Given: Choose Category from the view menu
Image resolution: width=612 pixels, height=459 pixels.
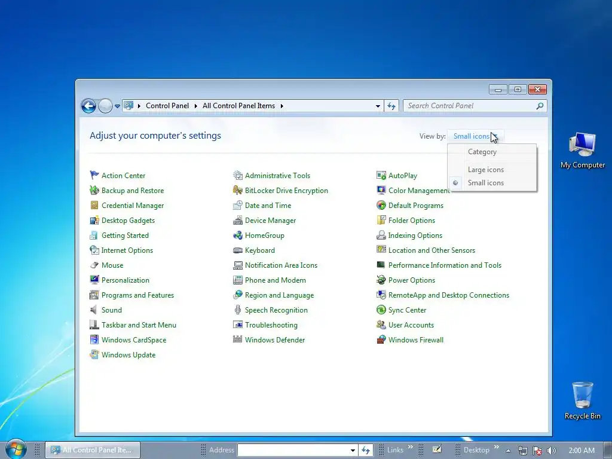Looking at the screenshot, I should pos(492,152).
